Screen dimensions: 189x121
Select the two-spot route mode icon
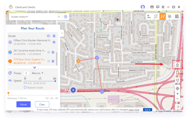(156, 17)
